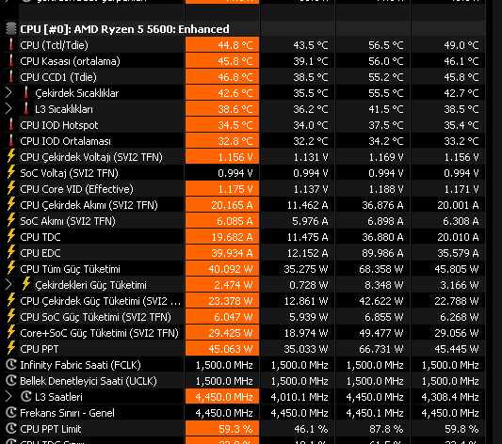
Task: Click thermometer icon of CPU (Tctl/Tdie) row
Action: 11,45
